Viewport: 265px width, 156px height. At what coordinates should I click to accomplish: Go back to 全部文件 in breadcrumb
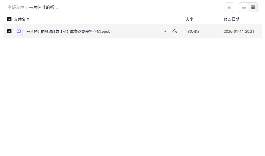click(x=16, y=7)
